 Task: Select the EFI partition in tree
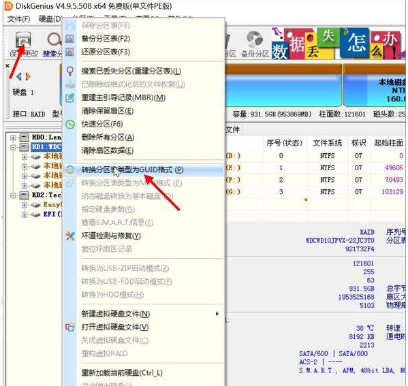pos(53,214)
